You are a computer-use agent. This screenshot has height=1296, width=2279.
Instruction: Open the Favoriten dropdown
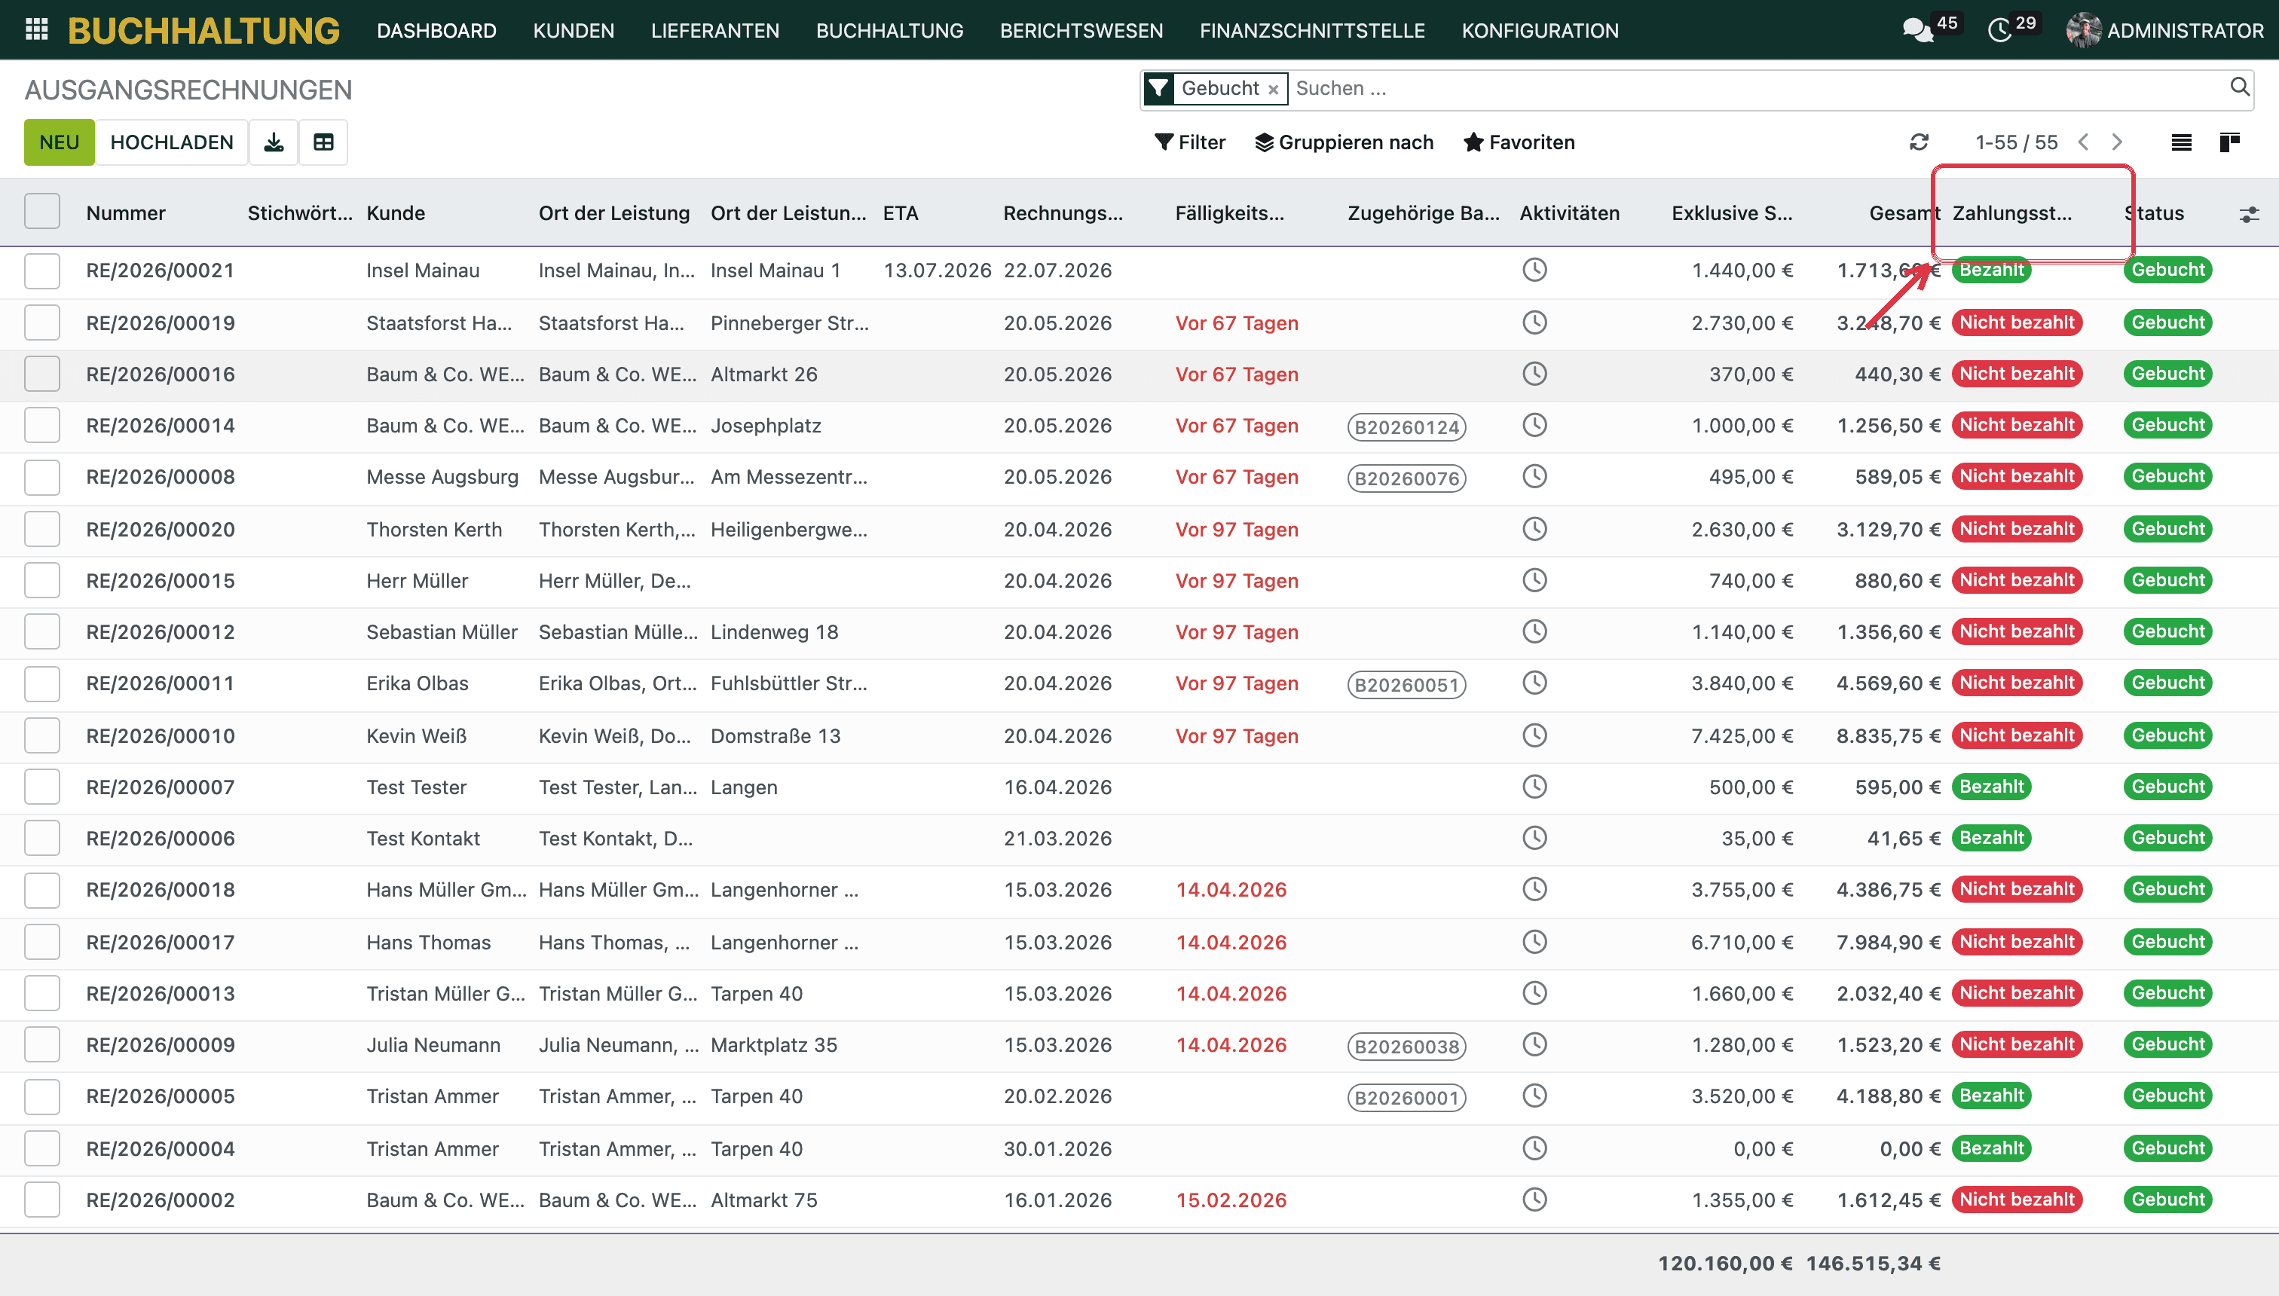1519,142
